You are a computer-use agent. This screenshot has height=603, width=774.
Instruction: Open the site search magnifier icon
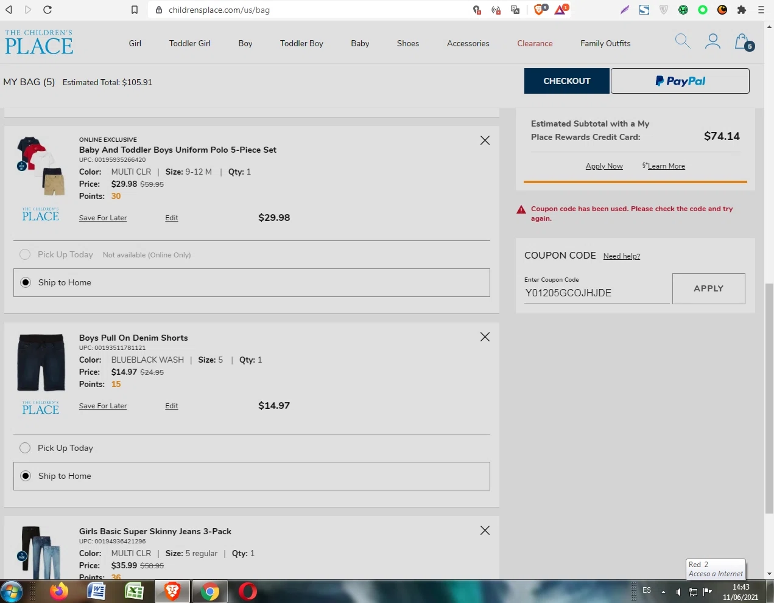[683, 41]
